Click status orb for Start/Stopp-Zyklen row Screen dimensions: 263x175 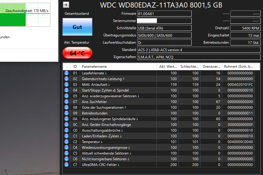67,90
